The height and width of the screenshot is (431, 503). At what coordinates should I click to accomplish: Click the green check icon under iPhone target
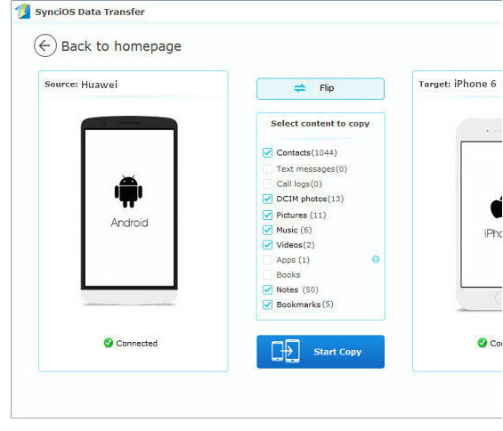(x=483, y=343)
